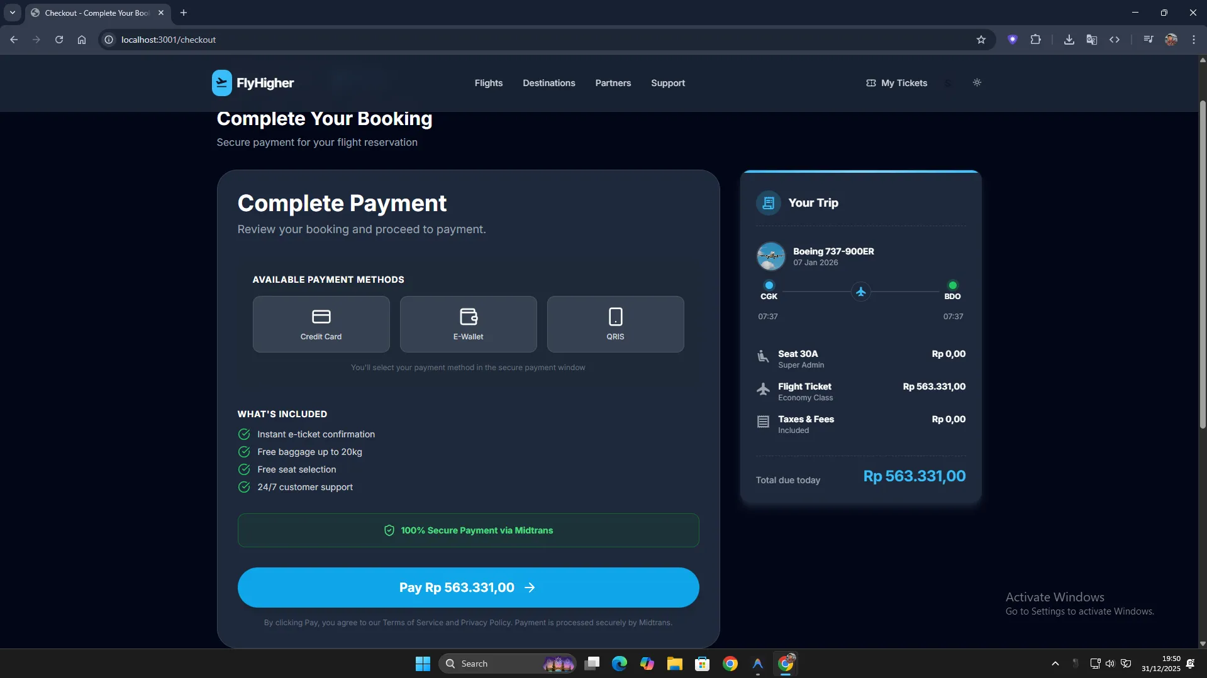The width and height of the screenshot is (1207, 678).
Task: Open the browser Extensions puzzle icon
Action: pos(1035,40)
